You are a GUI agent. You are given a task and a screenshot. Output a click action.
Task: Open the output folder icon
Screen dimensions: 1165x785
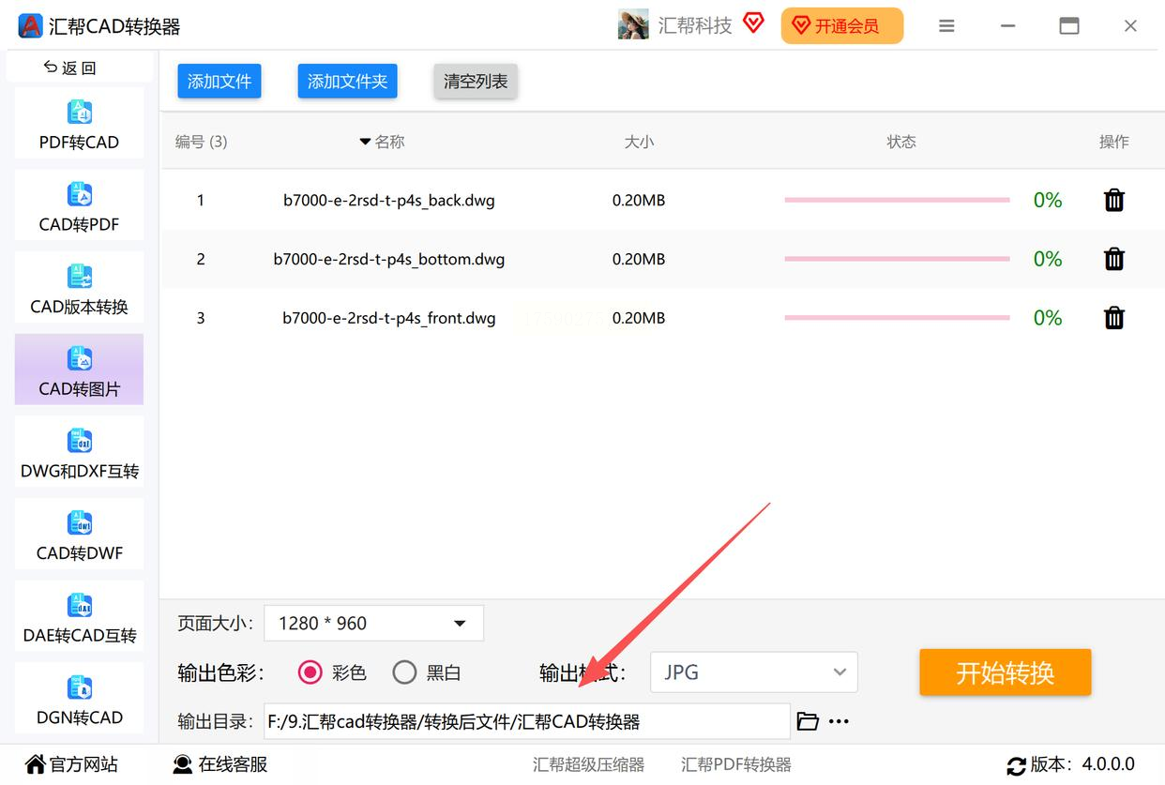point(808,721)
